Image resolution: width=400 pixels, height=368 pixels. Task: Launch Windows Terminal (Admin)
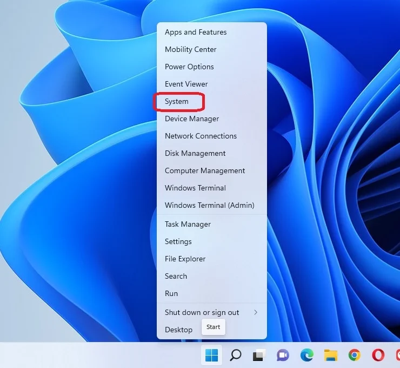tap(209, 205)
